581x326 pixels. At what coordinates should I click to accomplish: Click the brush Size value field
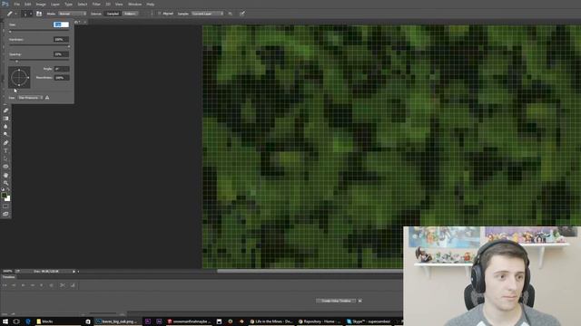pyautogui.click(x=61, y=24)
